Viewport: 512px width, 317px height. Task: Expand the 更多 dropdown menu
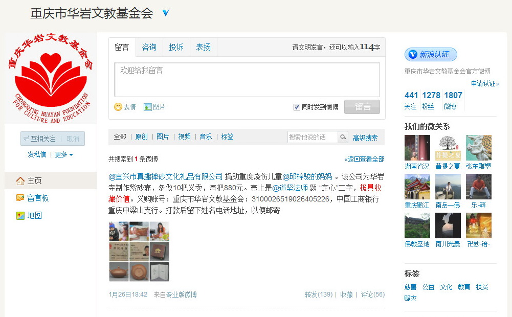pos(63,154)
